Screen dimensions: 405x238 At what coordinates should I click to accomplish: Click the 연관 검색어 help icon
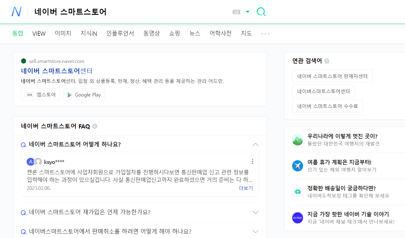[327, 61]
